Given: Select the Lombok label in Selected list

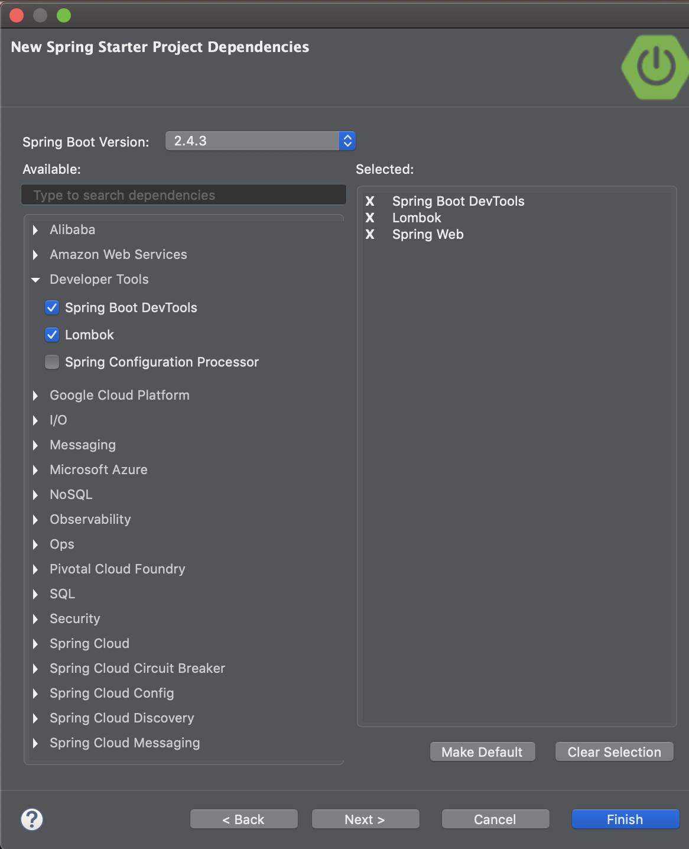Looking at the screenshot, I should tap(417, 218).
